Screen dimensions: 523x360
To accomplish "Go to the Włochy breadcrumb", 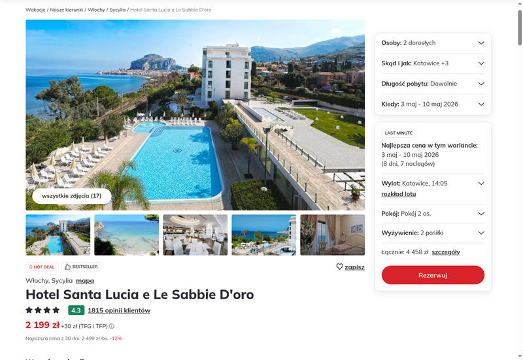I will 96,10.
